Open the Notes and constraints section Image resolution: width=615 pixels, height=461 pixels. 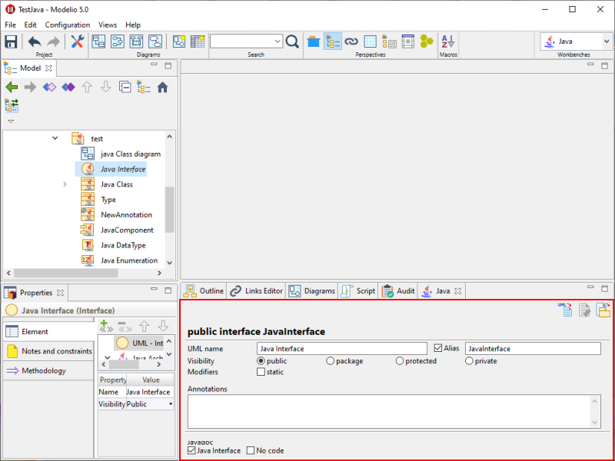point(48,351)
